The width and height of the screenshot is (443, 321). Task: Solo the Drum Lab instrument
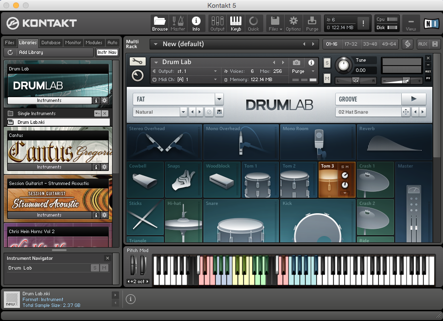(x=327, y=63)
